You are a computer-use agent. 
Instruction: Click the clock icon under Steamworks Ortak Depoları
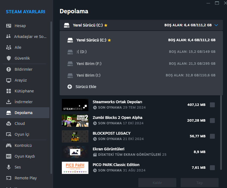tap(95, 108)
